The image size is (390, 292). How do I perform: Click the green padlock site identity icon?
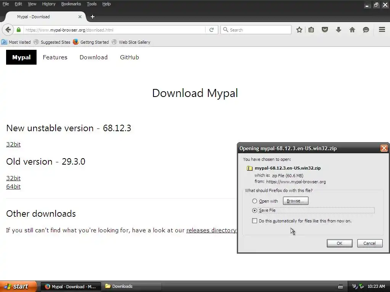pyautogui.click(x=19, y=30)
